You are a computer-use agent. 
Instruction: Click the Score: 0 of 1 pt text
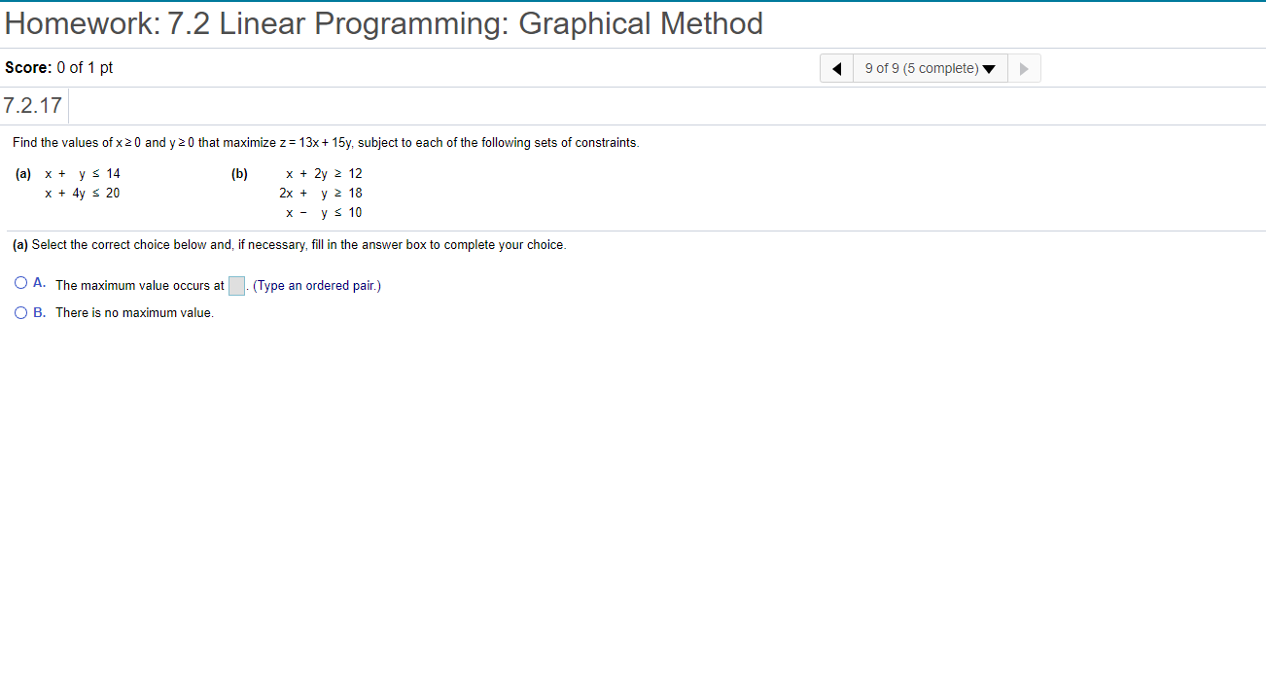(x=58, y=67)
